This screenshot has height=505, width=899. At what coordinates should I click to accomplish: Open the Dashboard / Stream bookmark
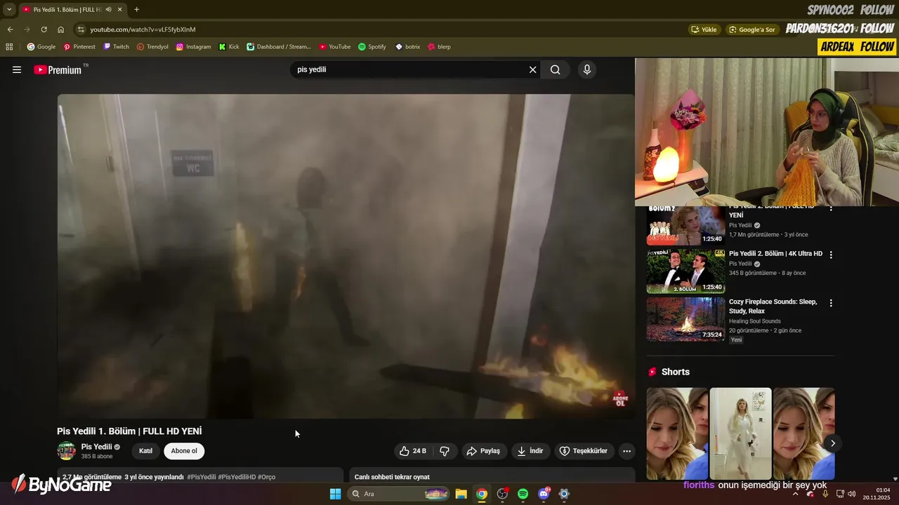click(x=279, y=47)
